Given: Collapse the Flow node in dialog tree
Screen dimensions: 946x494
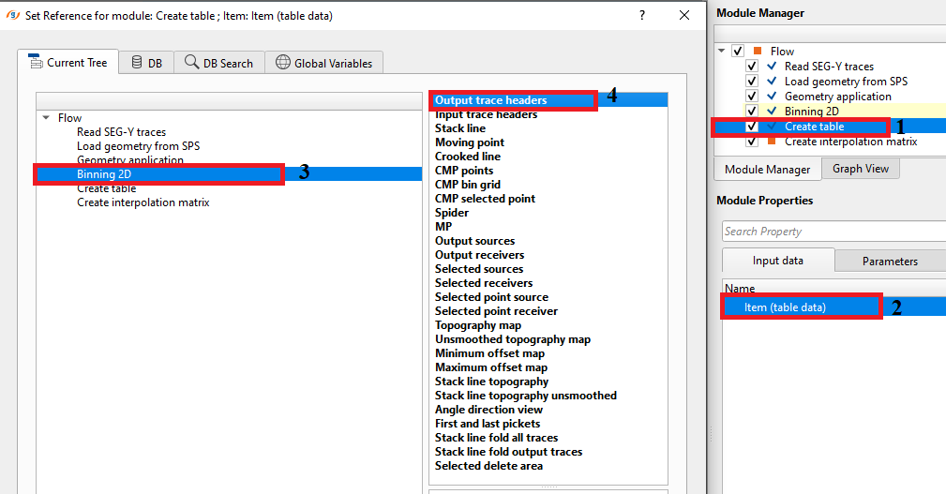Looking at the screenshot, I should coord(46,117).
